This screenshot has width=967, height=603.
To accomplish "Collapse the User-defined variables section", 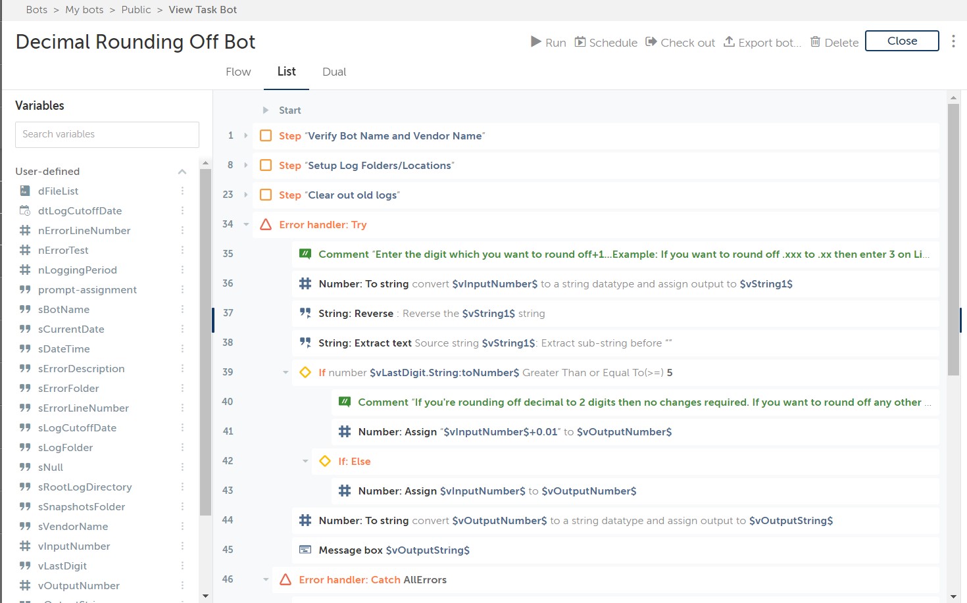I will tap(182, 172).
